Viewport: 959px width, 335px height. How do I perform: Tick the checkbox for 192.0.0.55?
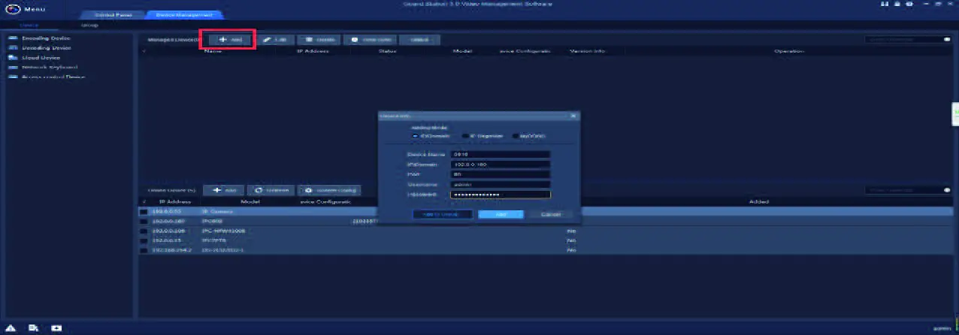pos(143,212)
